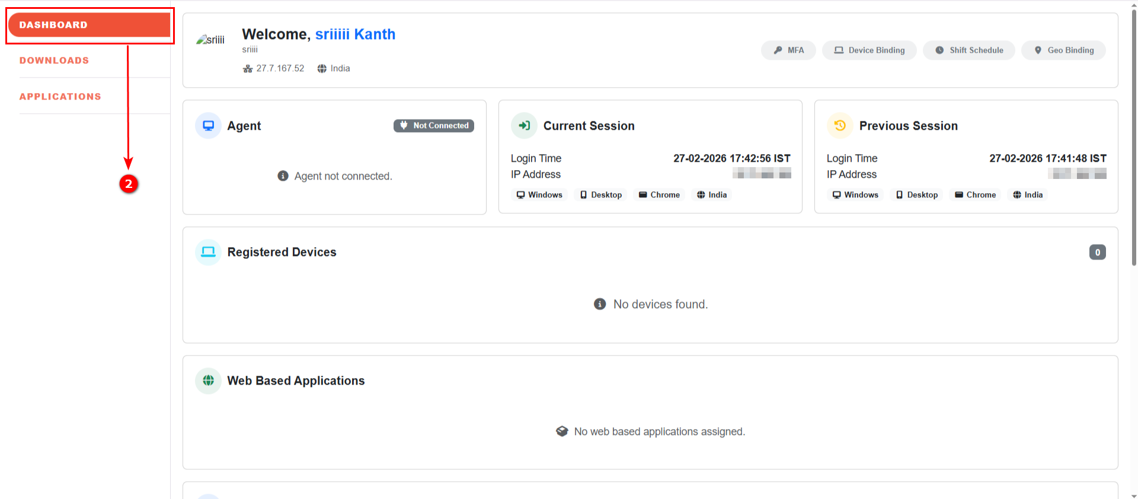Click the Windows tag in Previous Session
Image resolution: width=1138 pixels, height=499 pixels.
(855, 195)
